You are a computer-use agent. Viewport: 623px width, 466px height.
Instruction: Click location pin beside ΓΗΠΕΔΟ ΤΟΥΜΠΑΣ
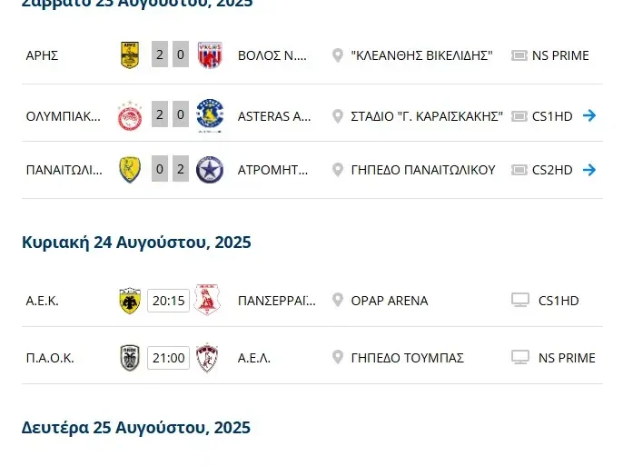[339, 358]
